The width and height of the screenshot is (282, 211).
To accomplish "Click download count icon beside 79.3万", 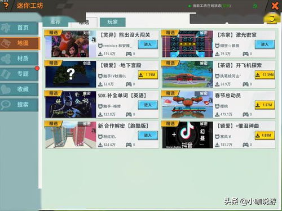I will pyautogui.click(x=217, y=54).
